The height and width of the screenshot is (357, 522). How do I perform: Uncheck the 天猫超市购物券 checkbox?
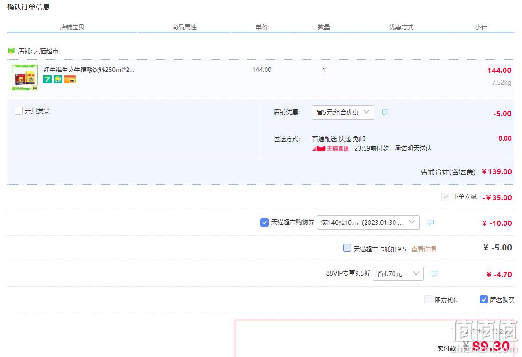coord(265,223)
